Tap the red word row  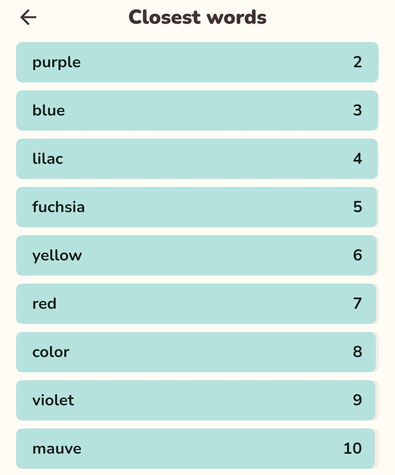tap(196, 304)
